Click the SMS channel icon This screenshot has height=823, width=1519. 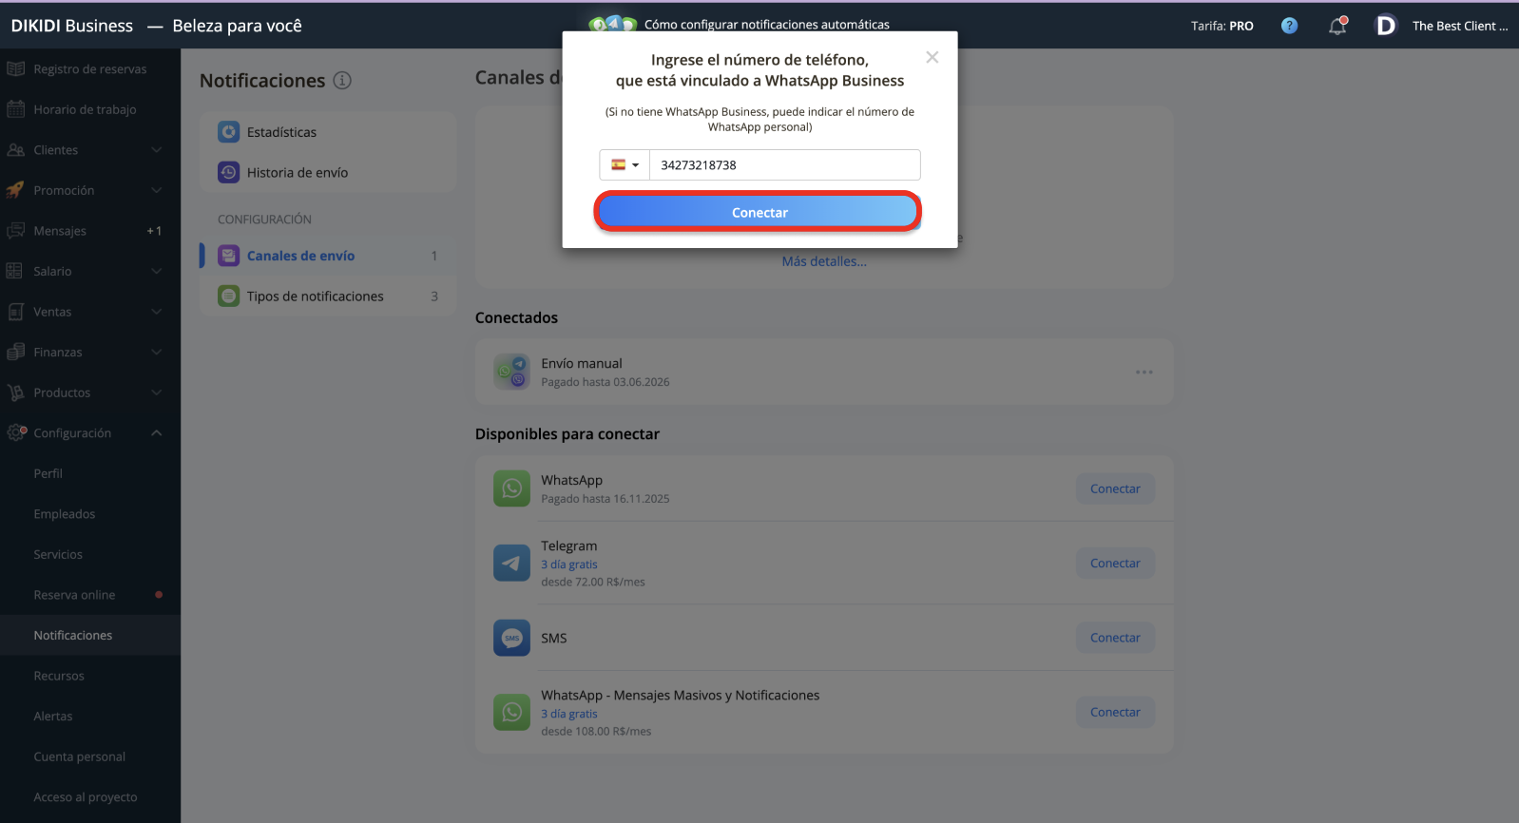click(x=511, y=638)
